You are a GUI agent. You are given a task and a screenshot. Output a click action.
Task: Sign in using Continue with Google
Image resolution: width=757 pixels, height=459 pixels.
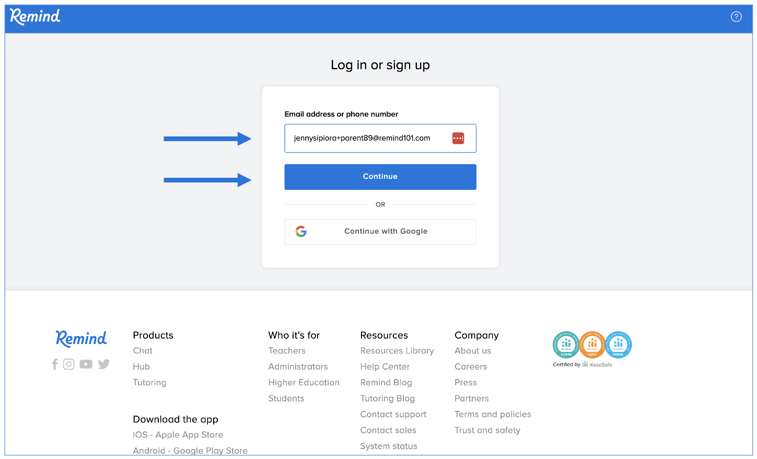[x=380, y=232]
